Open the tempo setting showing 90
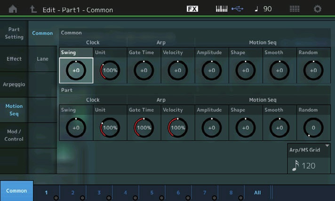This screenshot has width=335, height=201. click(263, 9)
